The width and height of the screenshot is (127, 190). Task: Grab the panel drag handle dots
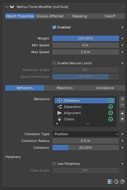pos(123,7)
